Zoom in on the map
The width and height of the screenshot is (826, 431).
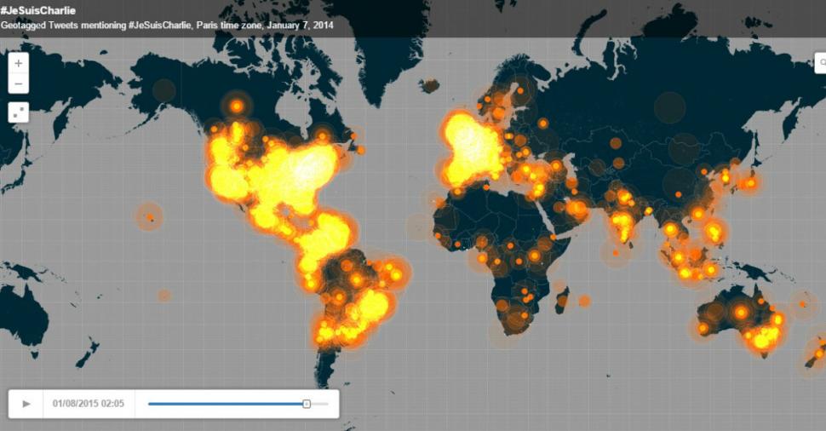[x=19, y=64]
